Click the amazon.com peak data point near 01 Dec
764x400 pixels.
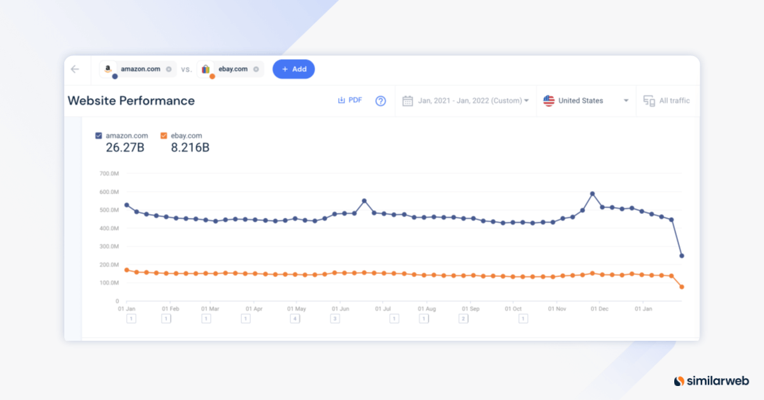coord(592,194)
